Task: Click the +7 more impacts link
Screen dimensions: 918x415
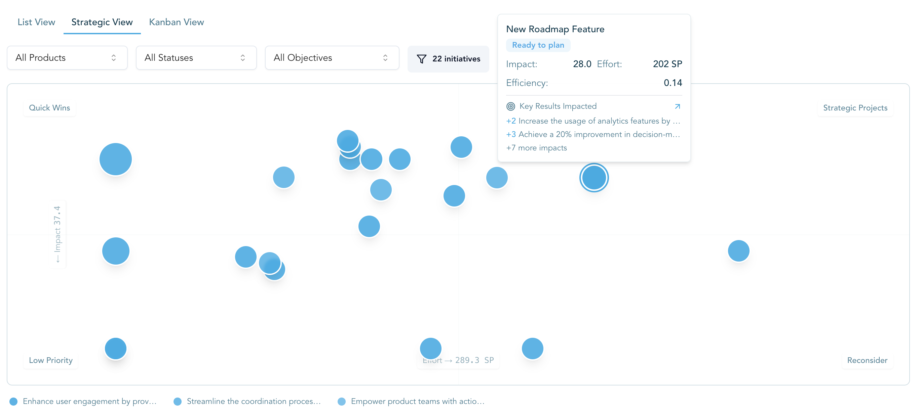Action: pos(536,148)
